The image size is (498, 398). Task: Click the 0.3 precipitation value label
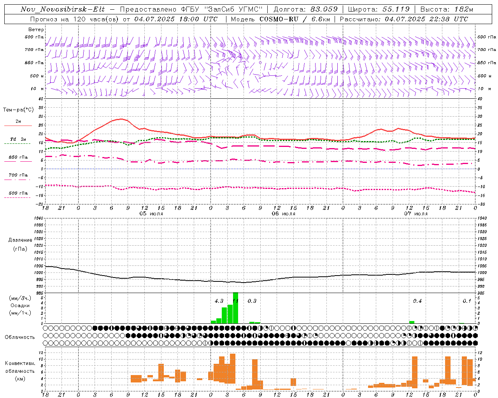[x=252, y=301]
